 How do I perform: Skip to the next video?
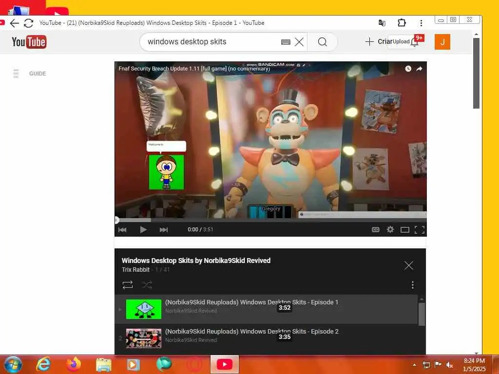click(164, 230)
